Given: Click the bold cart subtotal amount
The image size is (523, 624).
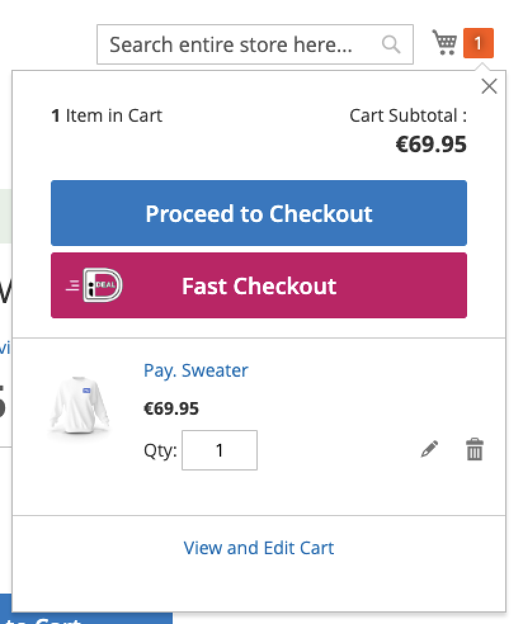Looking at the screenshot, I should pos(431,145).
